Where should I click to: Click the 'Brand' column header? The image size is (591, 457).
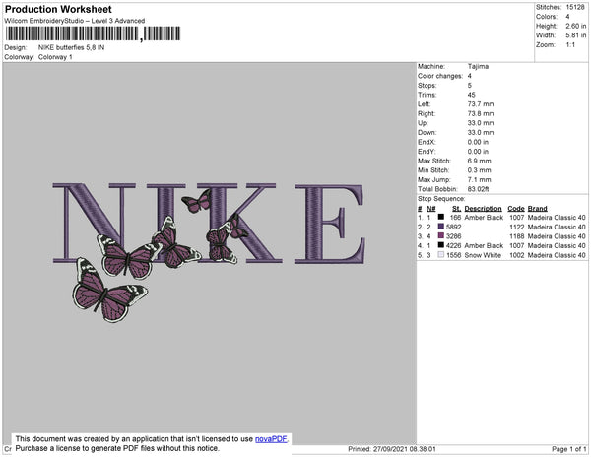pos(537,209)
